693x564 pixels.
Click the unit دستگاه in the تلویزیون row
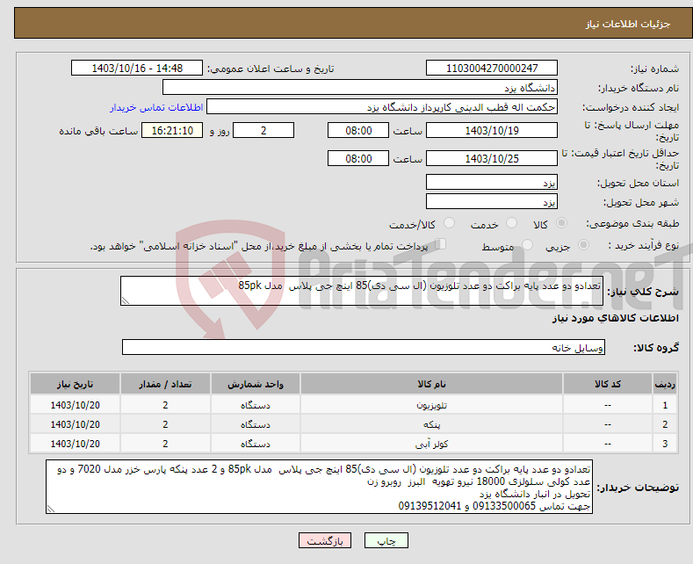coord(256,405)
